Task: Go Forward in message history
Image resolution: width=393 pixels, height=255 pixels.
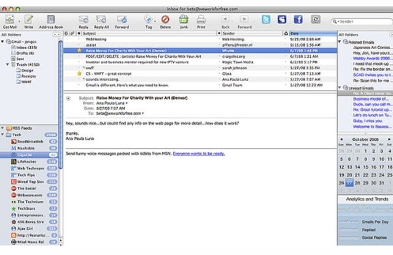Action: coord(244,19)
